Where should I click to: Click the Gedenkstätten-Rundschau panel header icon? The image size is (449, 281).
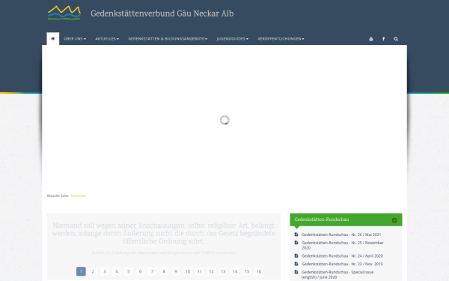(394, 220)
